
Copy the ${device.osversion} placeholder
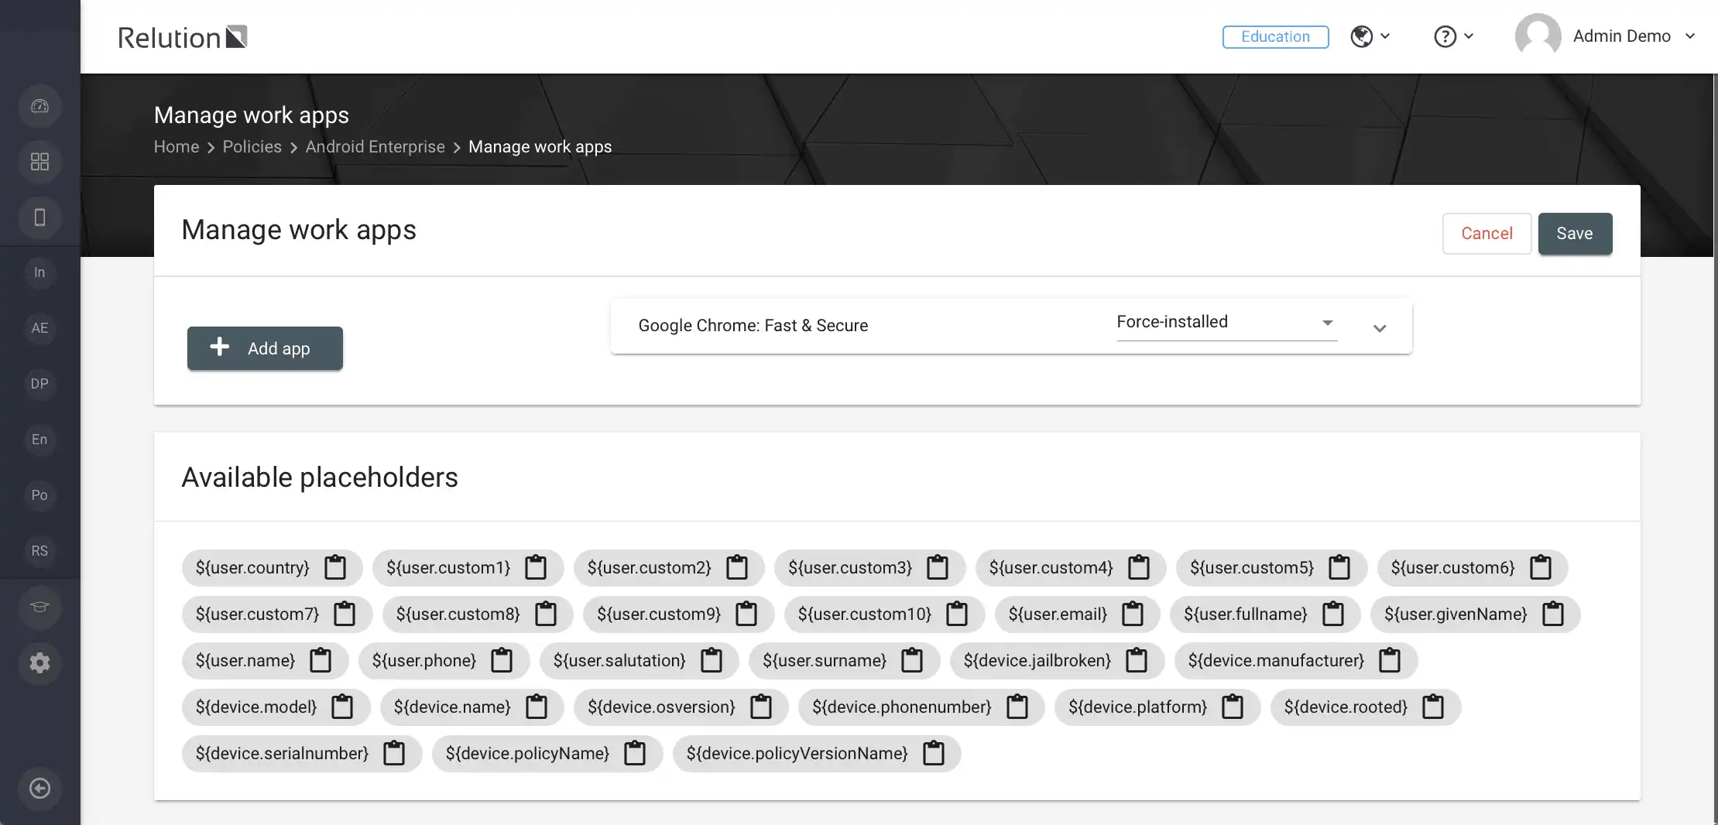click(761, 707)
